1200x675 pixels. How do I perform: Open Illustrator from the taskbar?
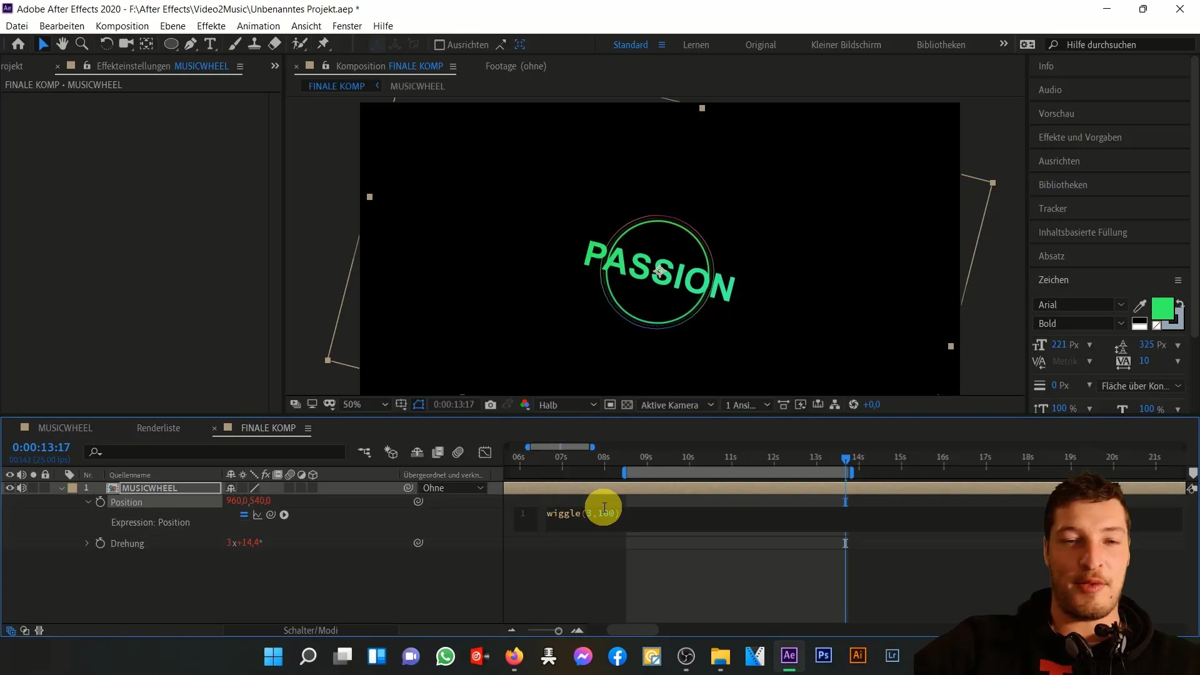click(x=858, y=656)
